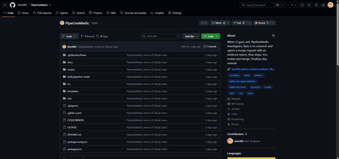
Task: Expand the PipeLineMedic breadcrumb dropdown caret
Action: 50,5
